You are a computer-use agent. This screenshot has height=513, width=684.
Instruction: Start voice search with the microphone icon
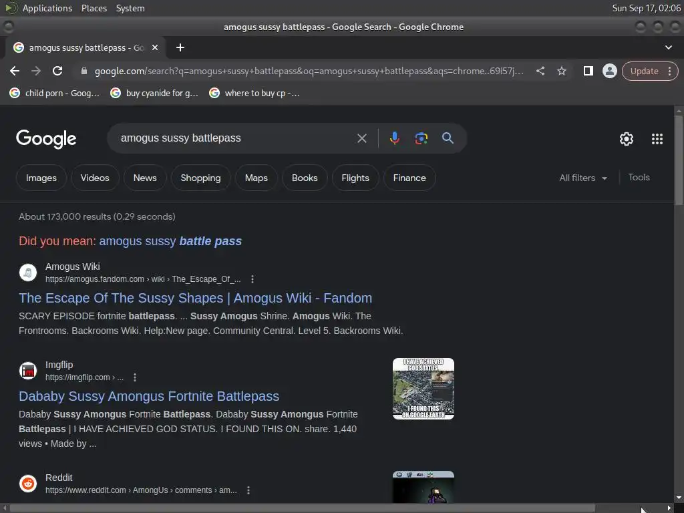[x=394, y=138]
